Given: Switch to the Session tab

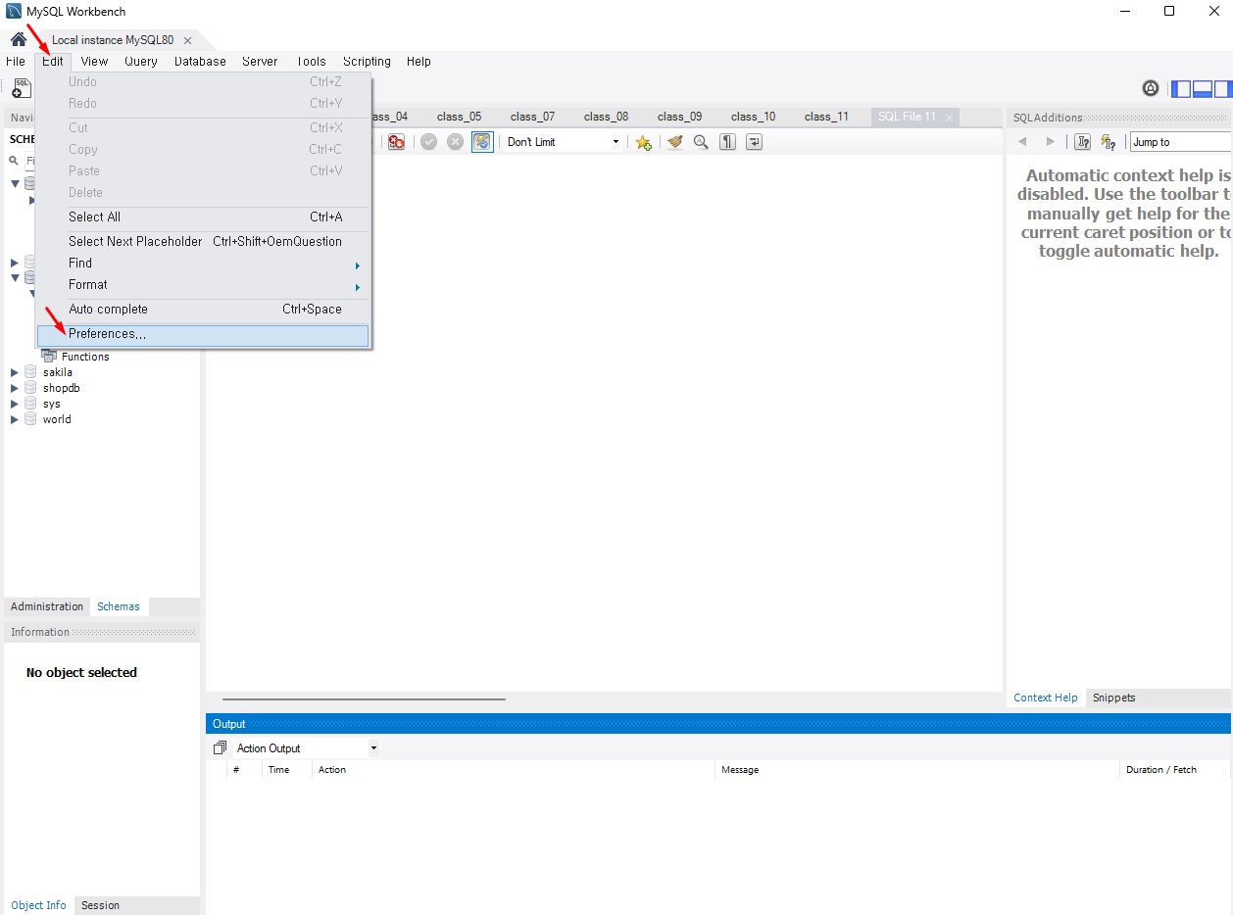Looking at the screenshot, I should 101,905.
